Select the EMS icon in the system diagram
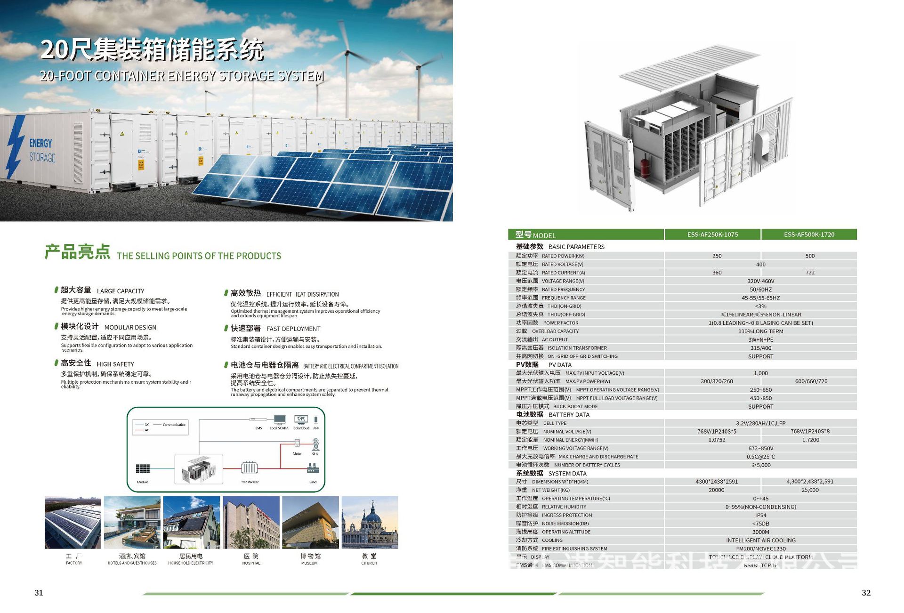This screenshot has height=613, width=904. point(258,419)
